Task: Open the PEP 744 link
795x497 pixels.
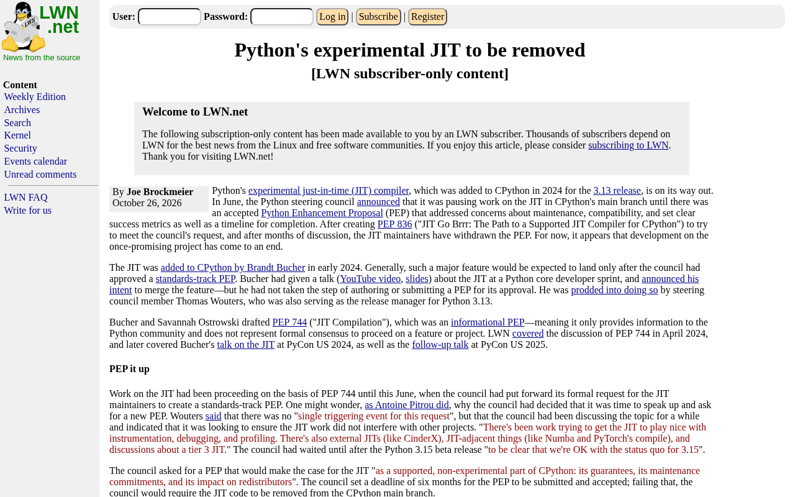Action: tap(289, 322)
